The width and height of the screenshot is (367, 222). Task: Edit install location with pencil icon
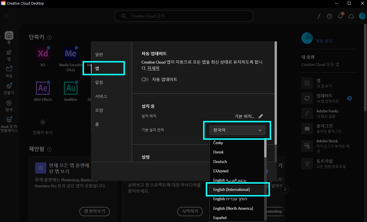tap(261, 116)
